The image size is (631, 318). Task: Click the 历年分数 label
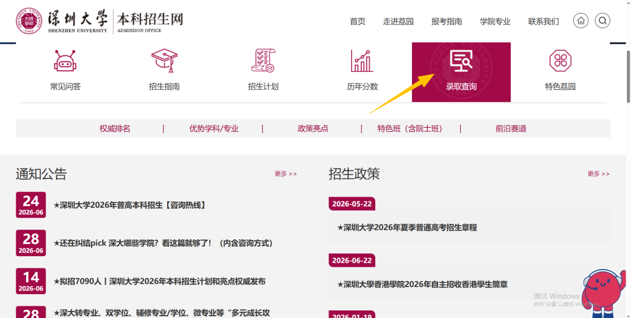pyautogui.click(x=362, y=86)
